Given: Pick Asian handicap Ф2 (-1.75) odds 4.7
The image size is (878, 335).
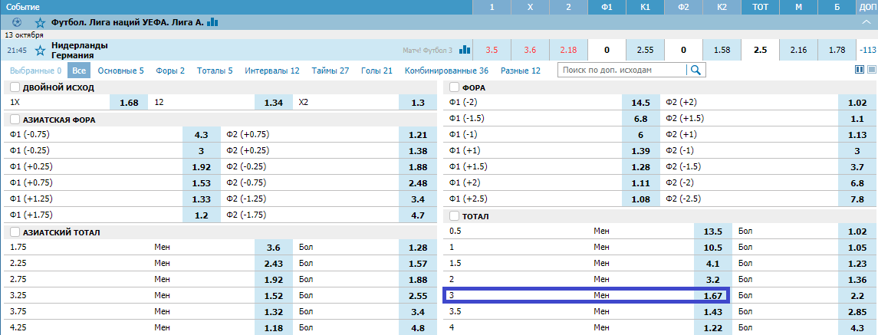Looking at the screenshot, I should click(x=417, y=215).
